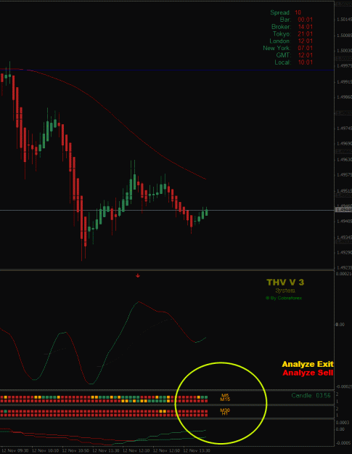Click the 'By Cobraforex' credit text
The height and width of the screenshot is (454, 352).
click(x=284, y=298)
